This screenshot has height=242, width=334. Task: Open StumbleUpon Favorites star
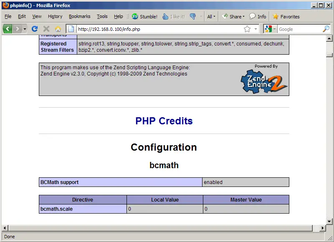point(286,17)
